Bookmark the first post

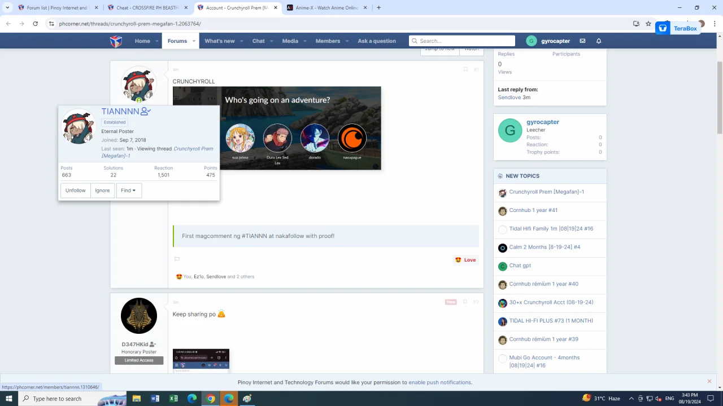click(465, 69)
